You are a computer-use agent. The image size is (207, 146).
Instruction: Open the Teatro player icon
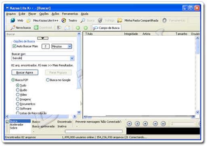(x=64, y=21)
